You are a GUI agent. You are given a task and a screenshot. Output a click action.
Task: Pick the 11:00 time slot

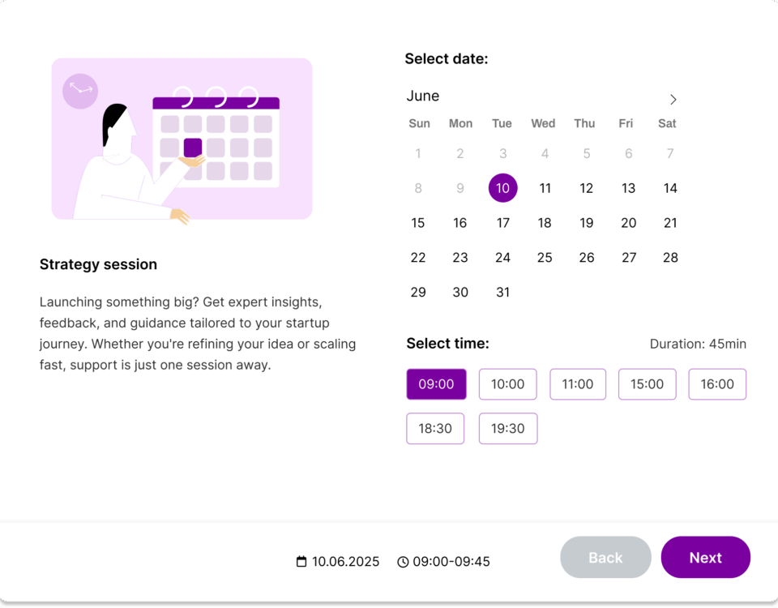click(x=578, y=384)
